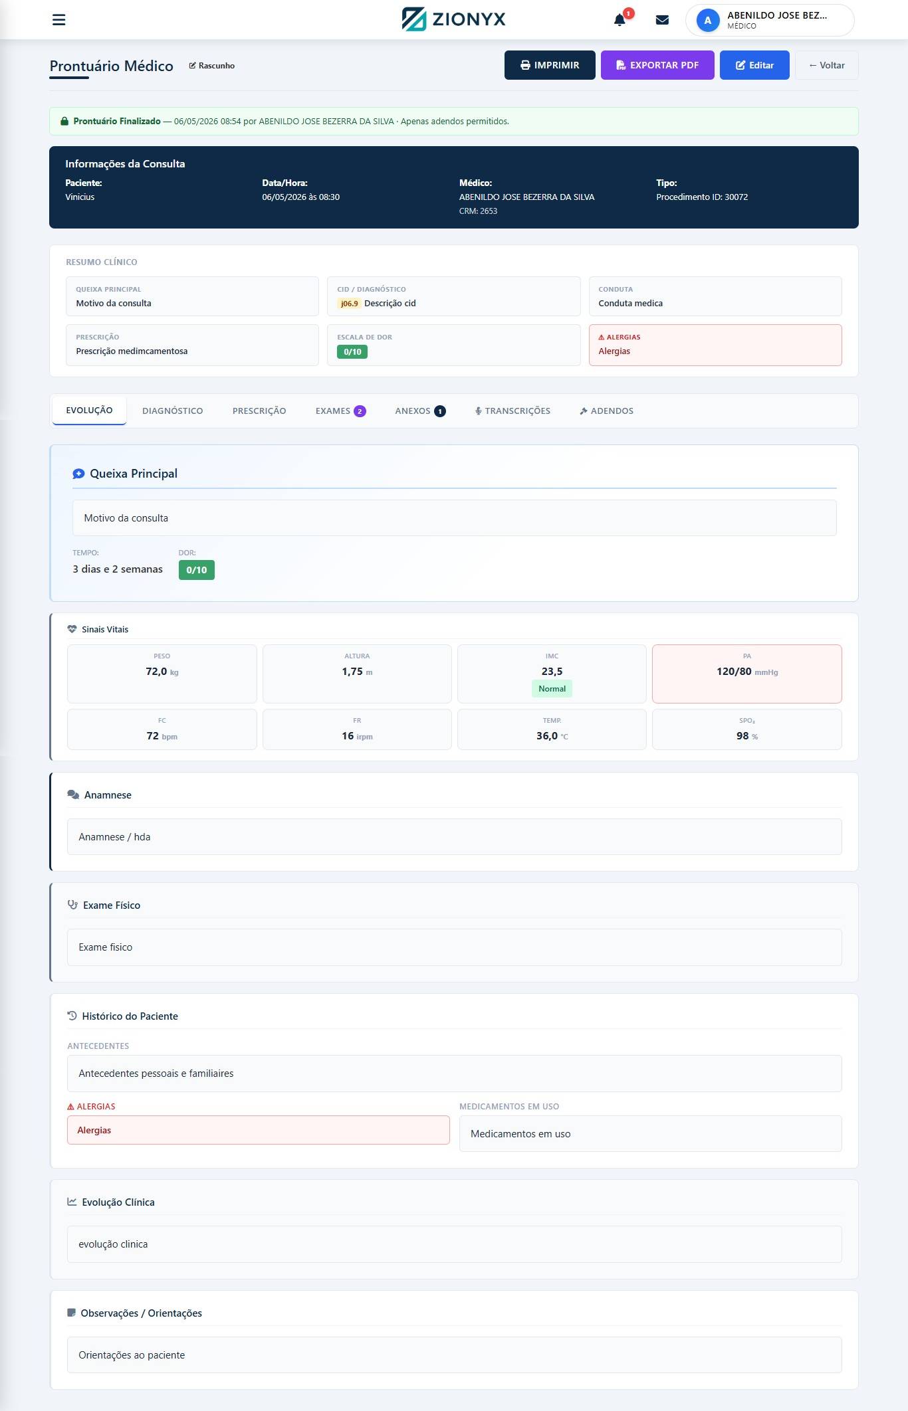
Task: Click the Editar button
Action: [754, 65]
